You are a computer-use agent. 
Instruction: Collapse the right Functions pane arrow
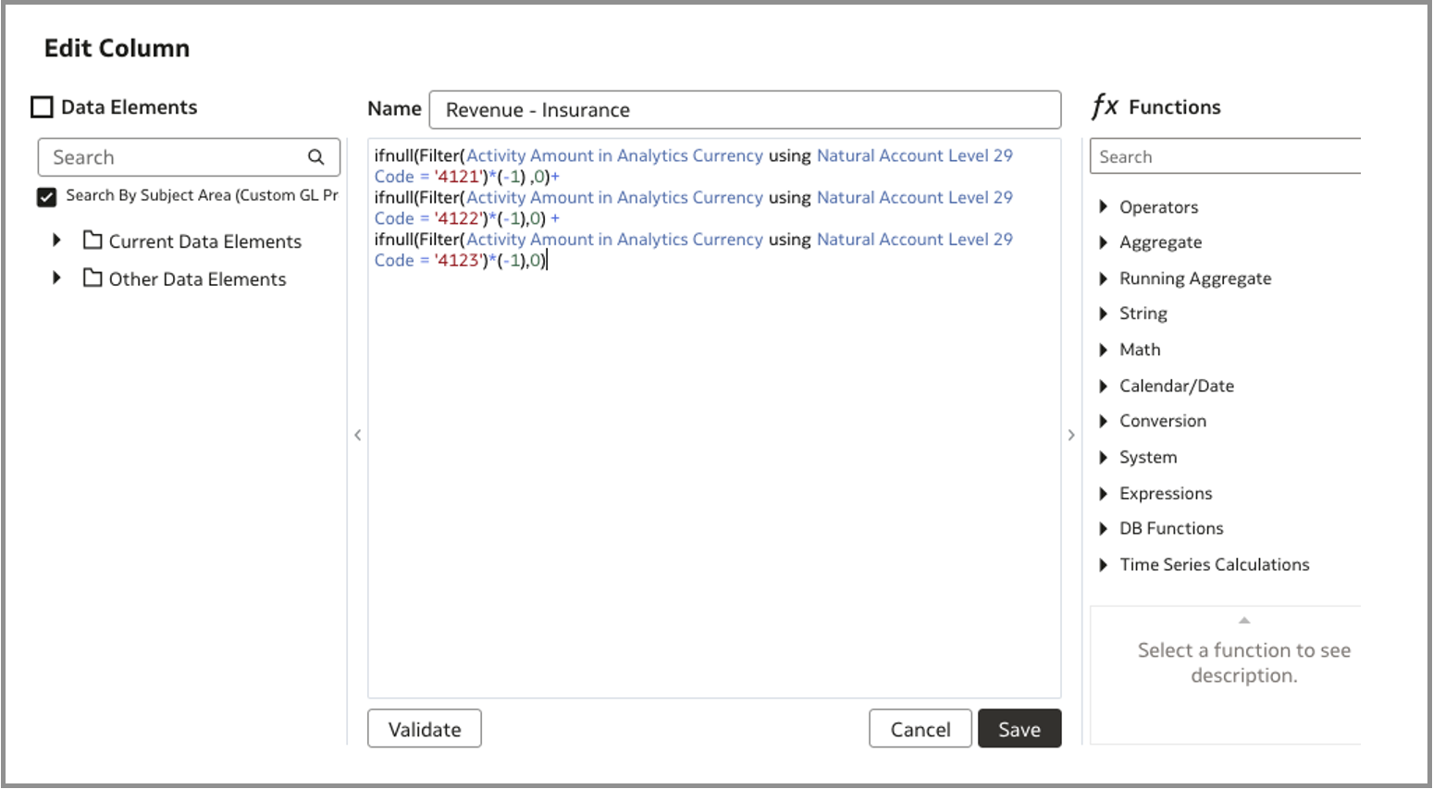click(x=1071, y=435)
